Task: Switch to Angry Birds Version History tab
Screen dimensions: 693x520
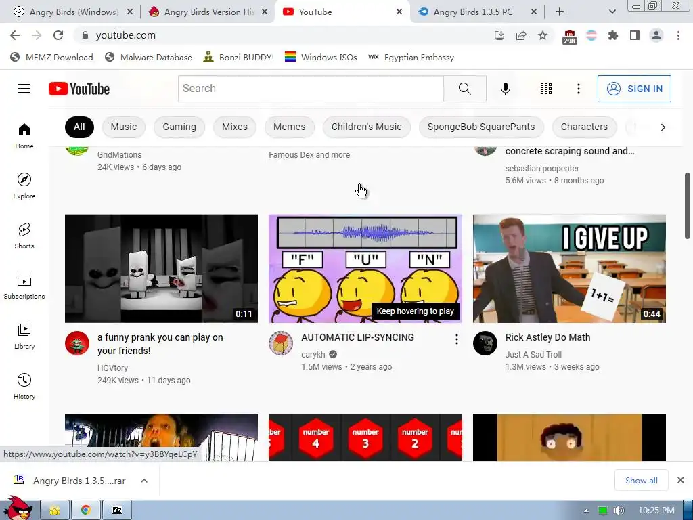Action: pos(208,12)
